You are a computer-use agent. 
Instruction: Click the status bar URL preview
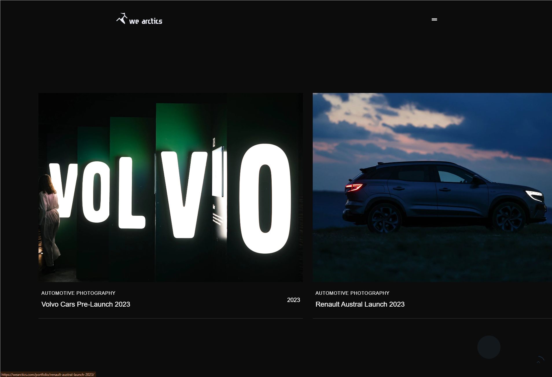click(x=48, y=374)
